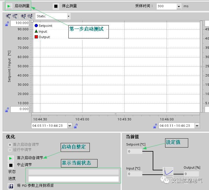
Task: Click the 状态 status display field
Action: tap(73, 172)
